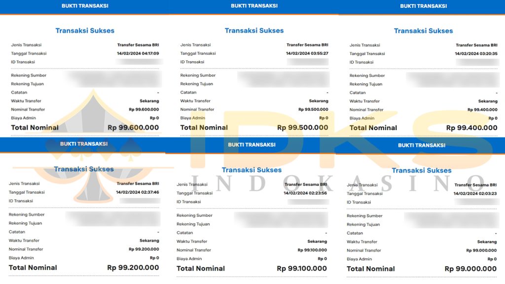Click ID Transaksi label in the 02:37:46 receipt
Screen dimensions: 505x284
[21, 201]
